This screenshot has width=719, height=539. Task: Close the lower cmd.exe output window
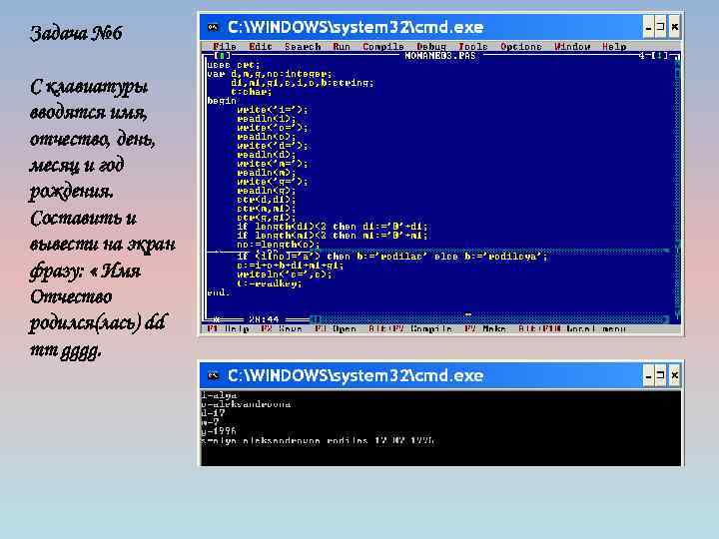coord(674,375)
